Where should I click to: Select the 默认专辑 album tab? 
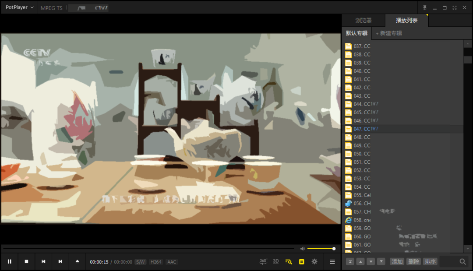(357, 33)
